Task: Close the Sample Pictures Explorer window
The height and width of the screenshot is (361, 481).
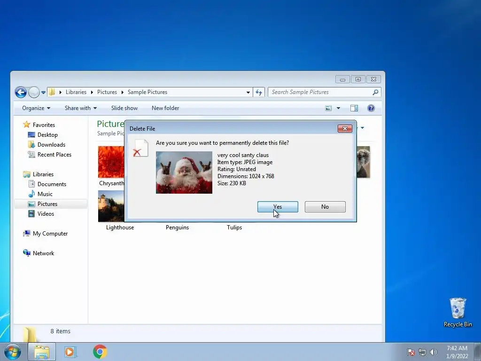Action: (x=373, y=79)
